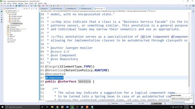Select PeopleService.java in Project Explorer
The width and height of the screenshot is (195, 109).
[x=17, y=24]
